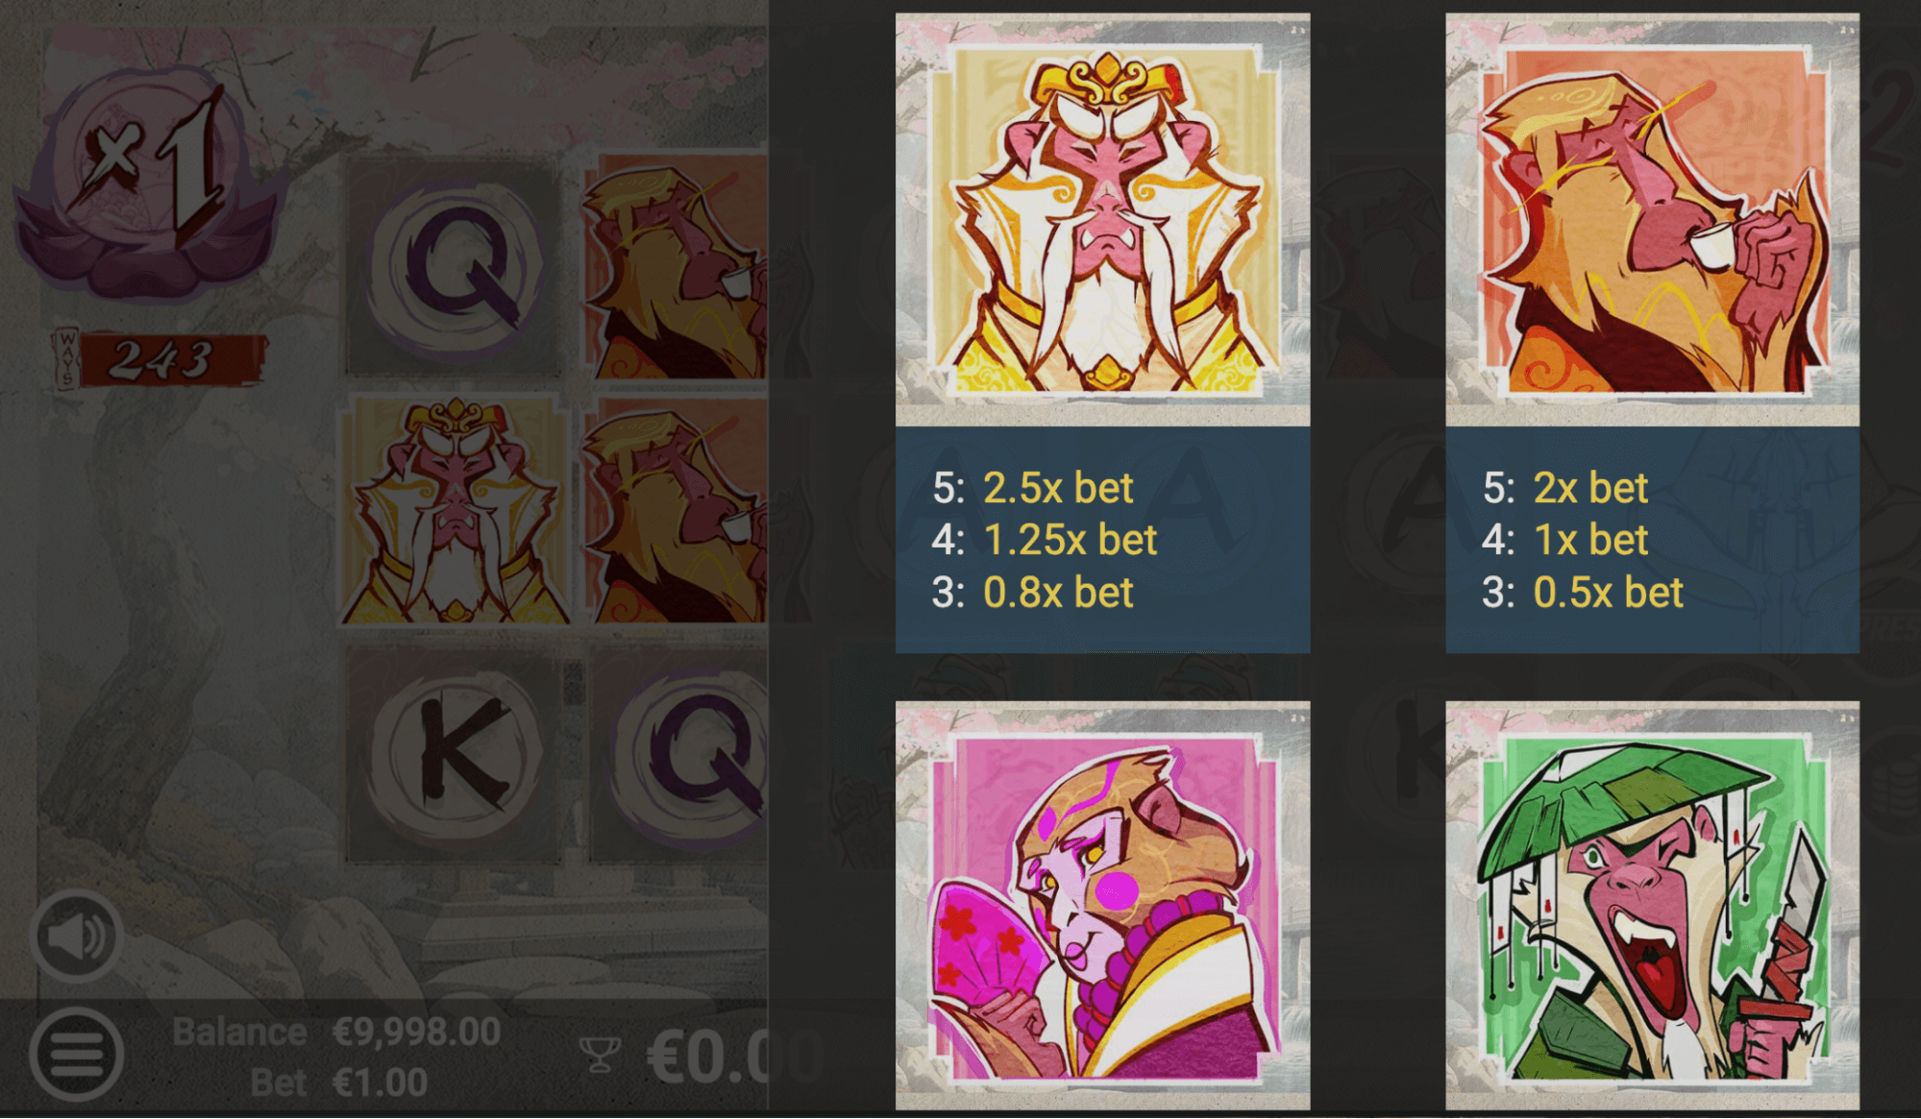
Task: Click tea-drinking monkey on top of second reel
Action: point(677,267)
